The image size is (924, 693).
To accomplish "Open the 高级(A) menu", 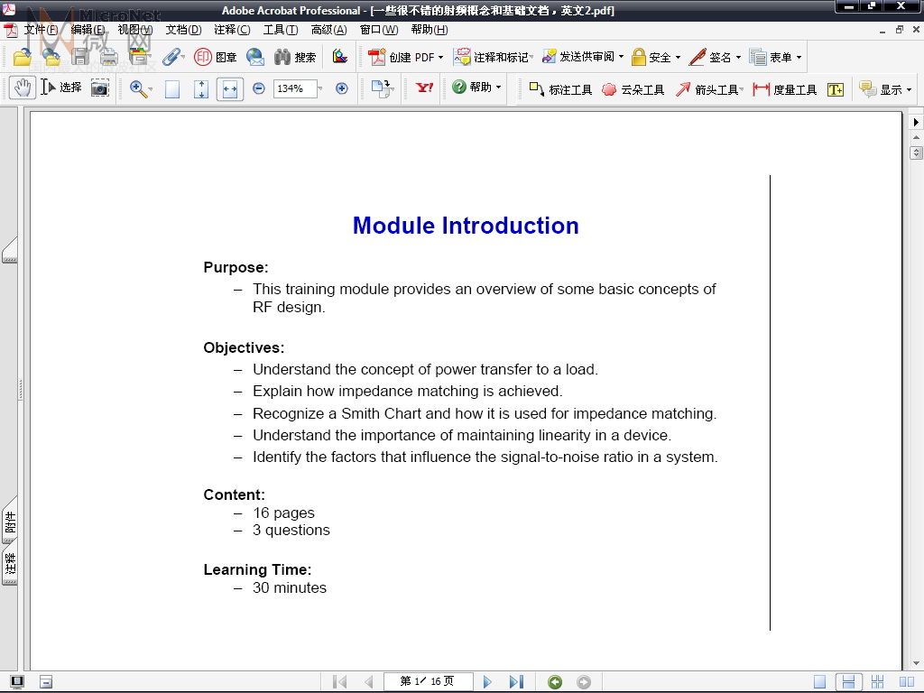I will coord(328,30).
